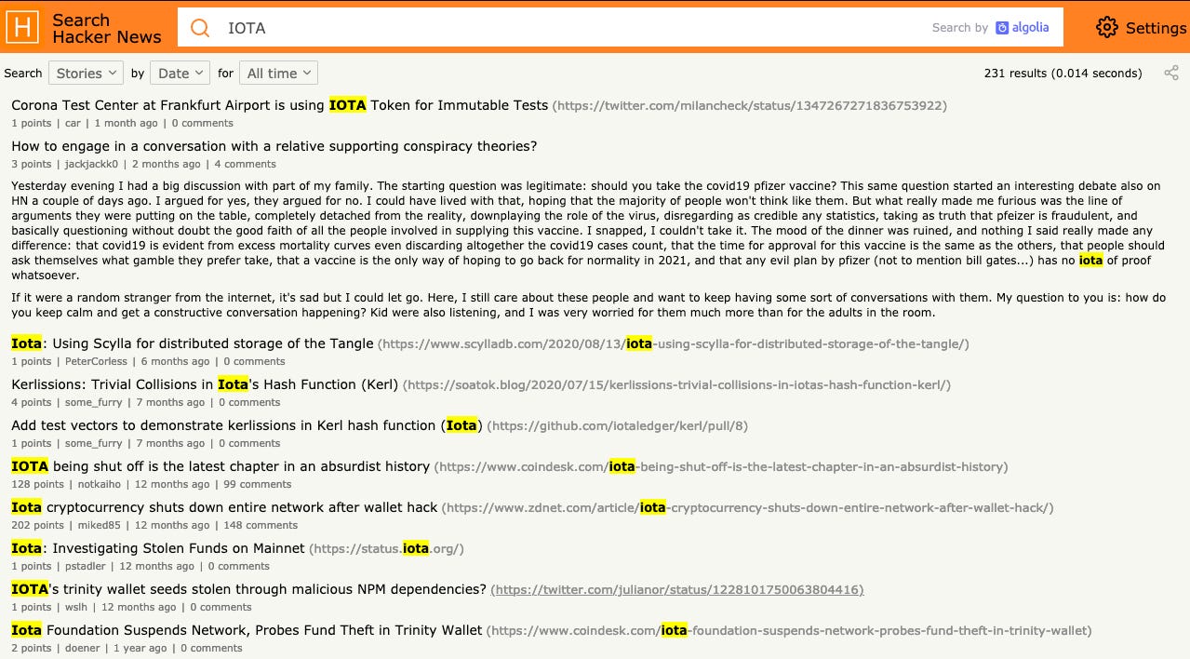Open Settings via the gear icon
Viewport: 1190px width, 659px height.
1106,28
